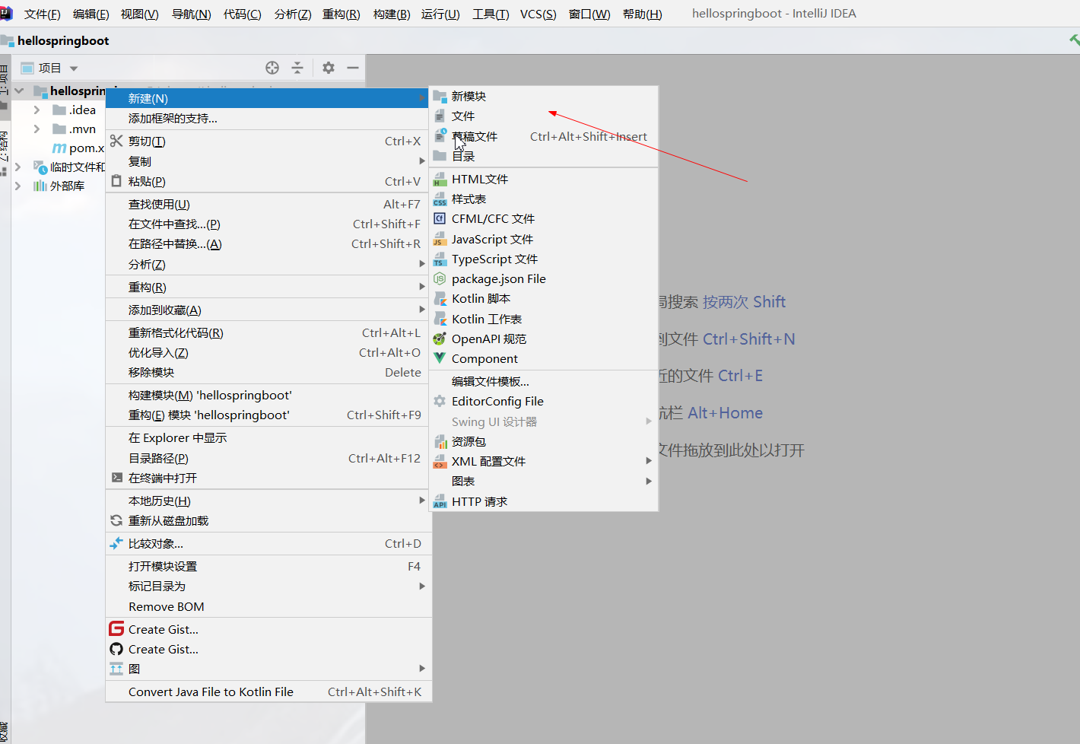This screenshot has height=744, width=1080.
Task: Open the 导航(N) menu
Action: coord(191,14)
